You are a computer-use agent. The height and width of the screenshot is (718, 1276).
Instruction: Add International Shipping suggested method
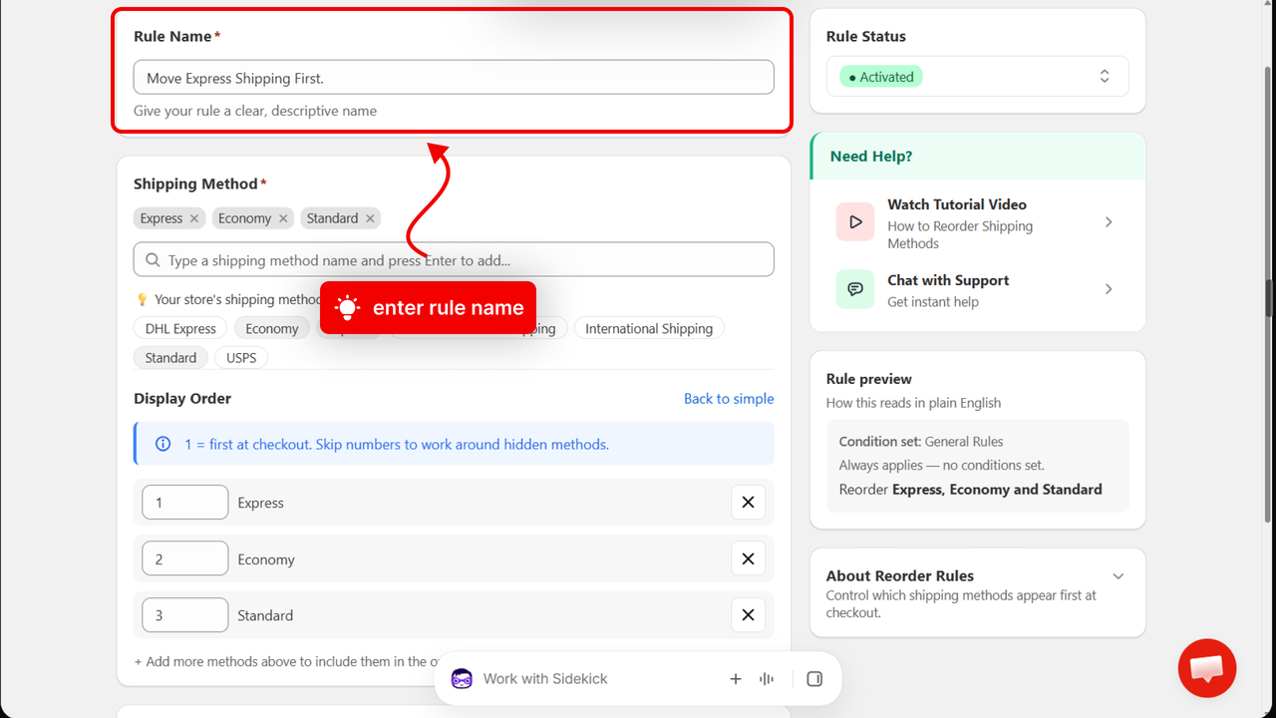649,328
